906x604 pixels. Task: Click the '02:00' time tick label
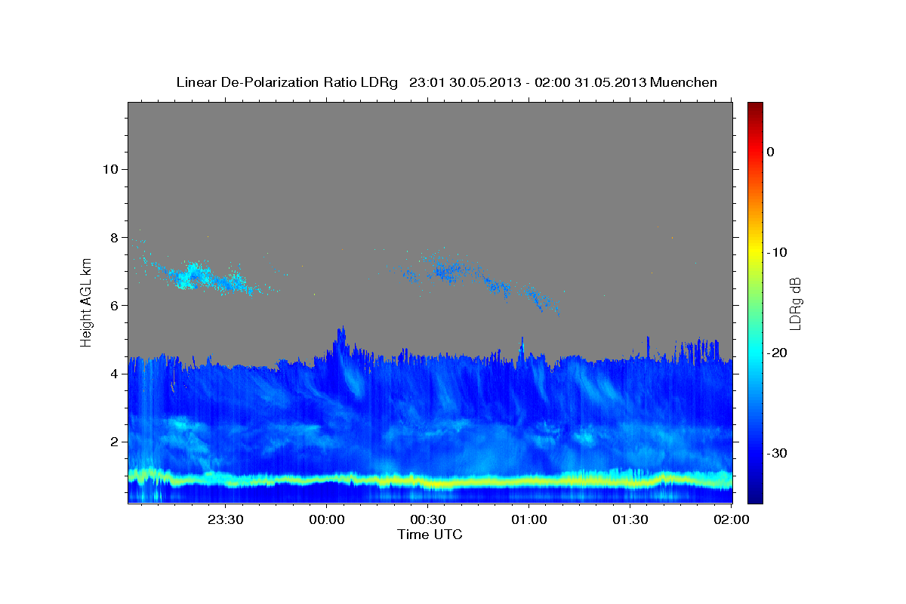tap(730, 519)
